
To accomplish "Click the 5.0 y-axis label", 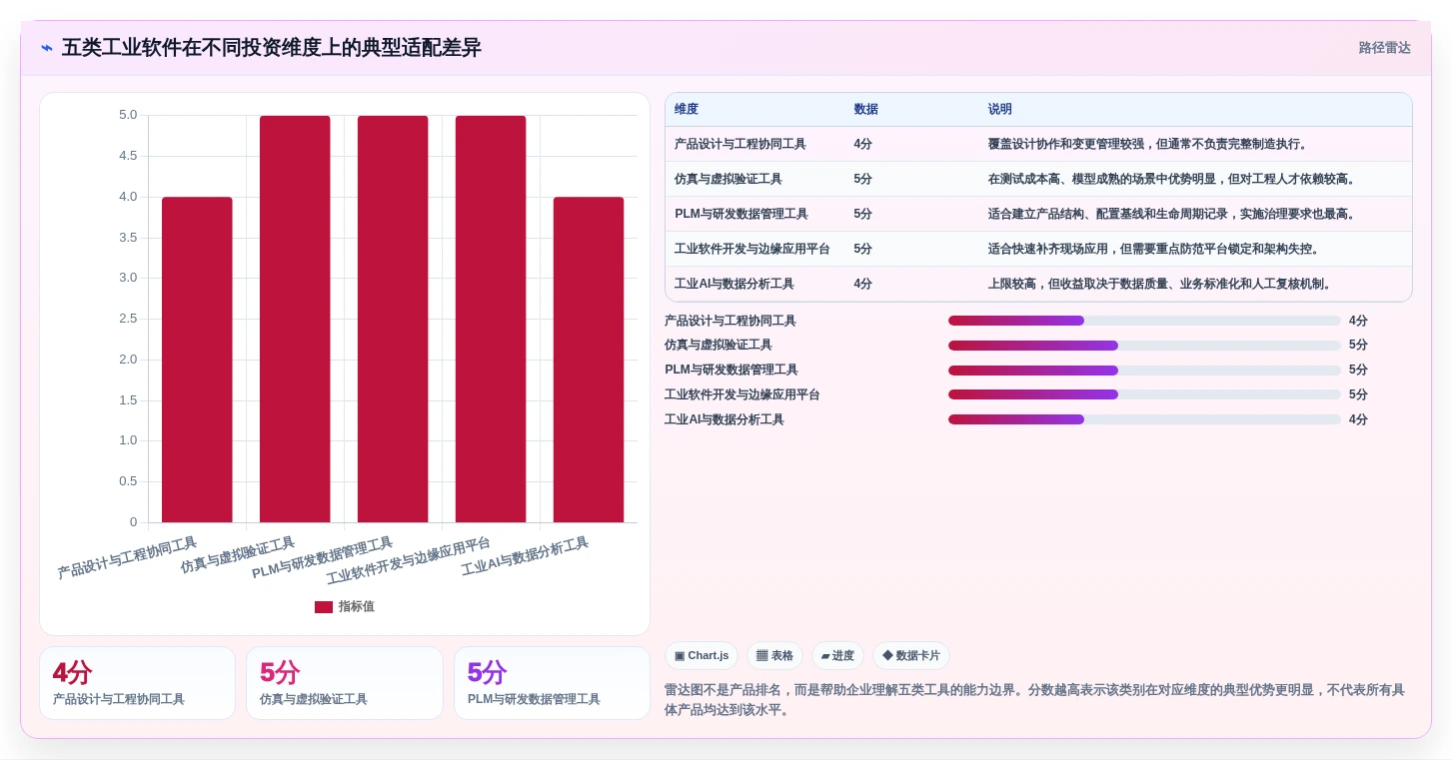I will (128, 115).
